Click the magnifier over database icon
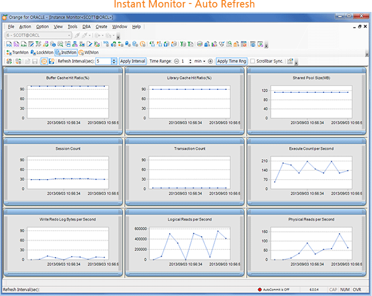 (x=60, y=44)
